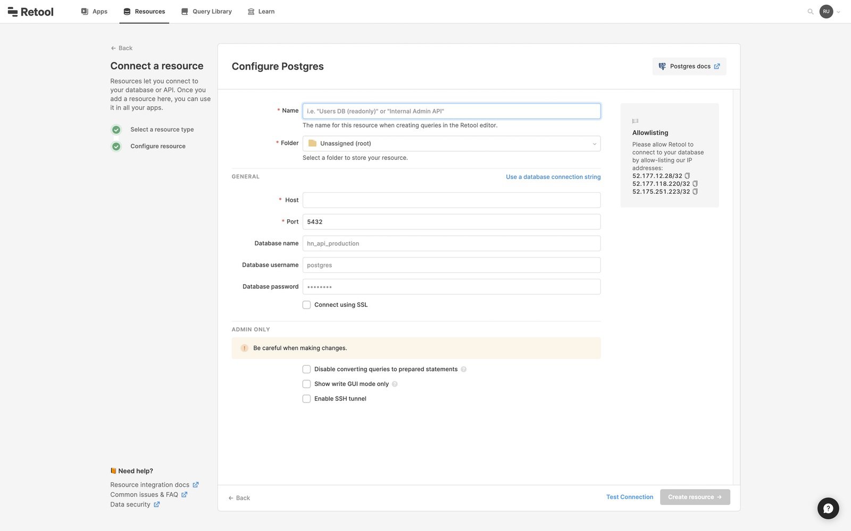Viewport: 851px width, 531px height.
Task: Open the Query Library tab
Action: coord(206,12)
